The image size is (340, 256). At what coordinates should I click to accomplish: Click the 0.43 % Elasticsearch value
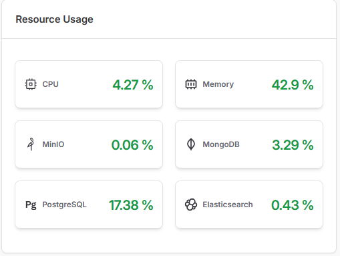coord(293,205)
